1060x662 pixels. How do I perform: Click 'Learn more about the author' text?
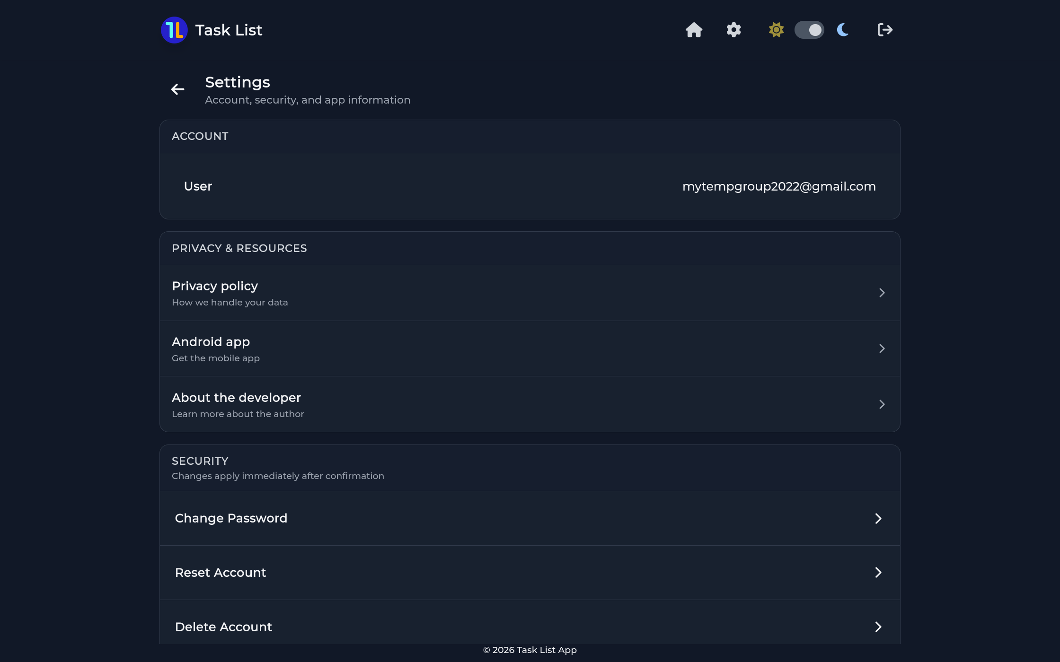(238, 414)
